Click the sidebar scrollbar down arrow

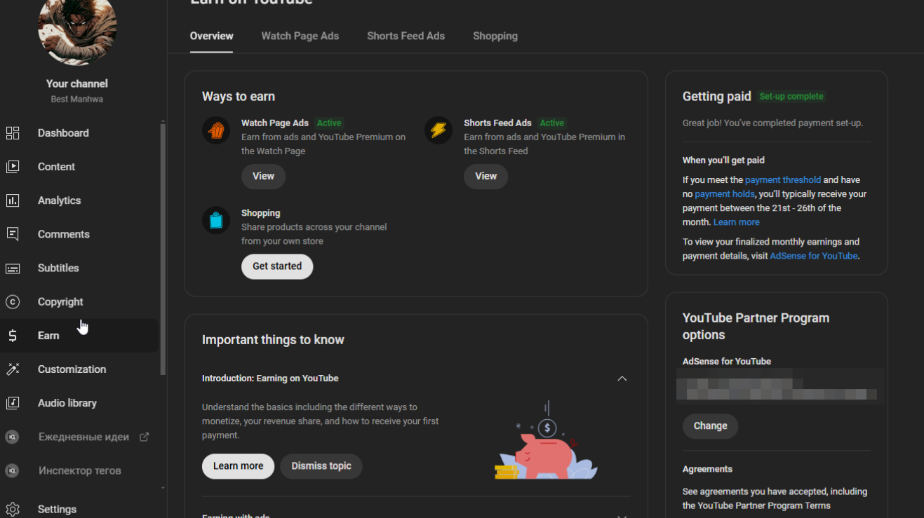[163, 488]
